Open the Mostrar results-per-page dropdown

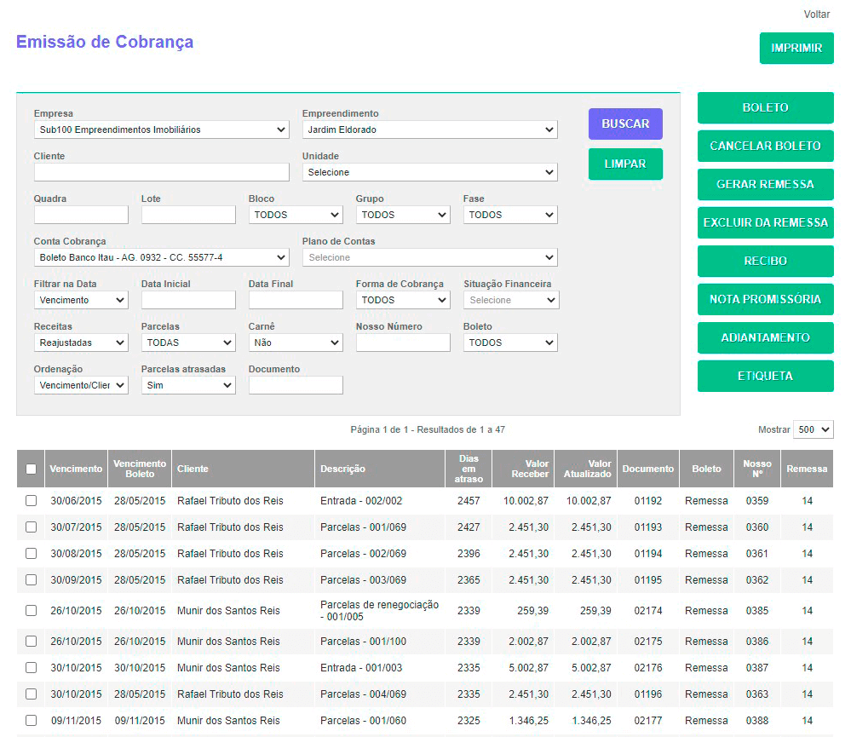pos(813,430)
